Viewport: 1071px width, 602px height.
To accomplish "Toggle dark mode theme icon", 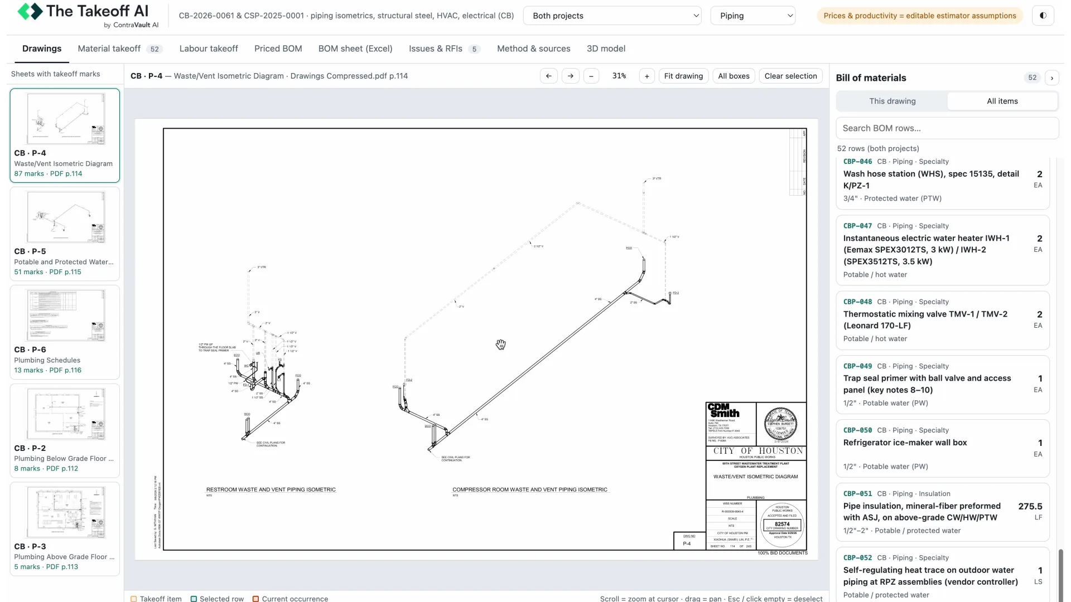I will (x=1043, y=16).
